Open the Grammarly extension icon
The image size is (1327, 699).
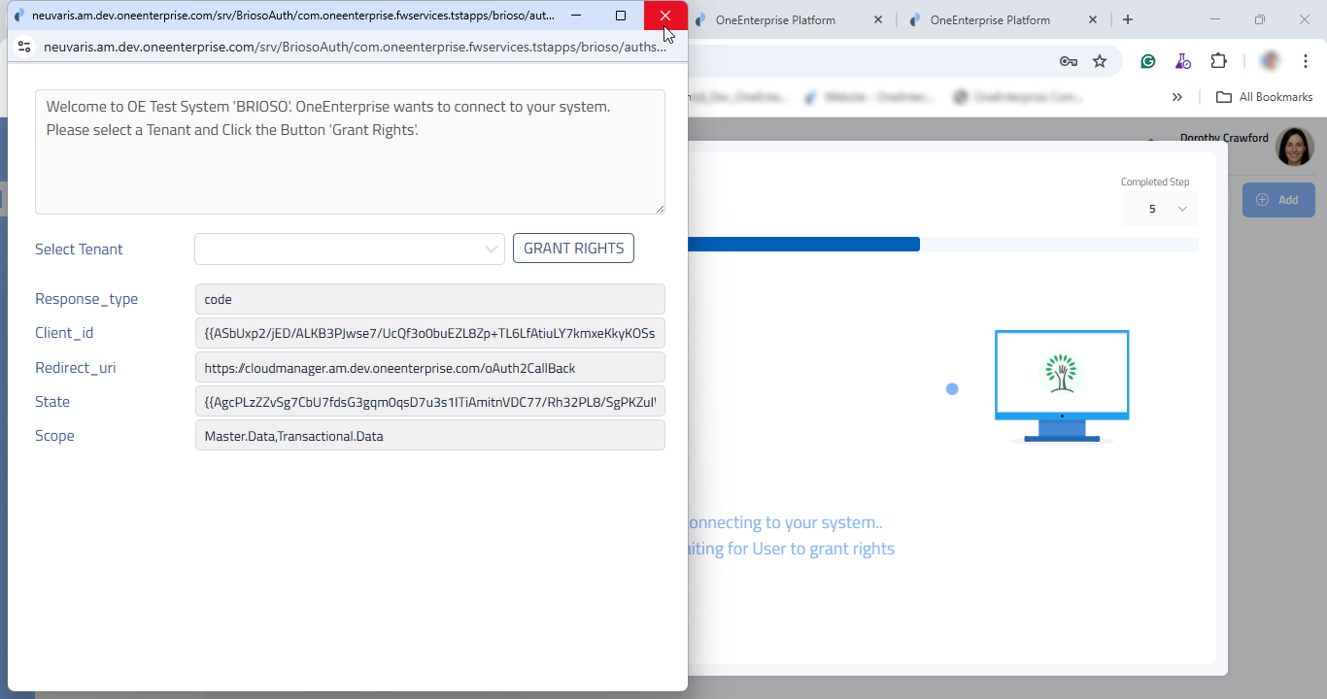point(1148,61)
